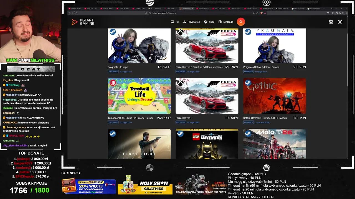Click the share icon in address bar

[x=257, y=13]
